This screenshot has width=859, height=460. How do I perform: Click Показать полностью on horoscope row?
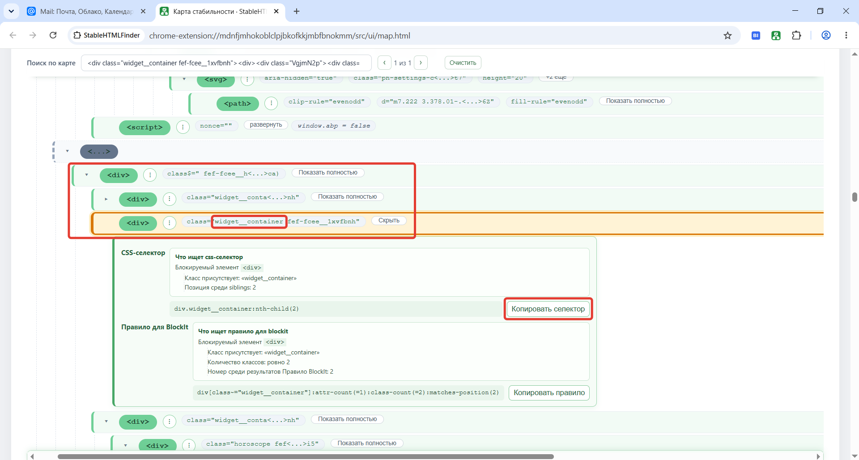367,443
